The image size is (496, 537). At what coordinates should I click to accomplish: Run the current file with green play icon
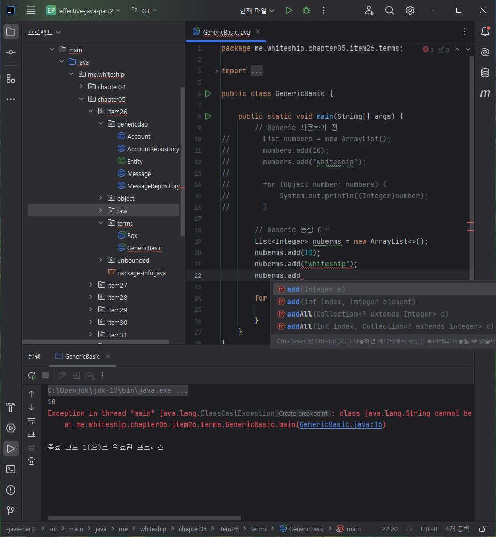coord(289,11)
